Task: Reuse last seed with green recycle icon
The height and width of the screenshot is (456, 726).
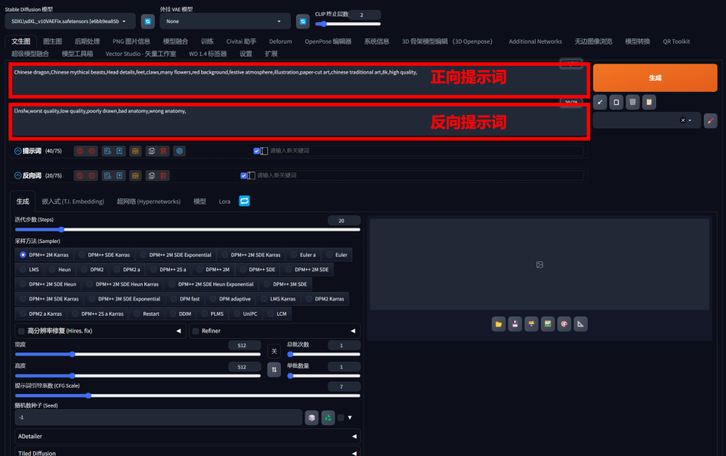Action: (328, 418)
